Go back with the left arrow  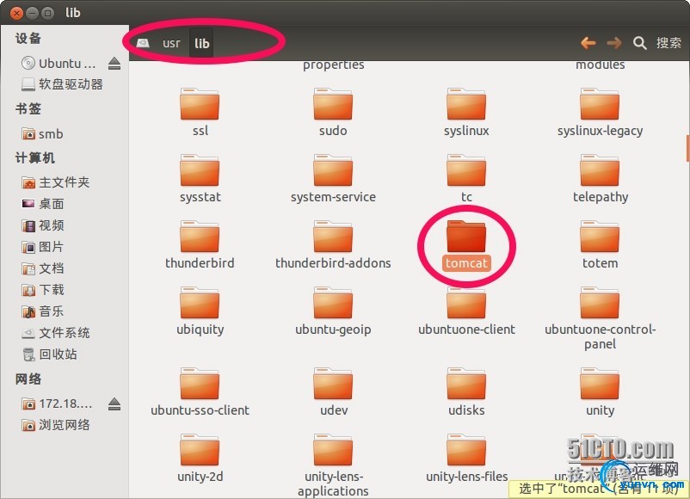[x=588, y=43]
